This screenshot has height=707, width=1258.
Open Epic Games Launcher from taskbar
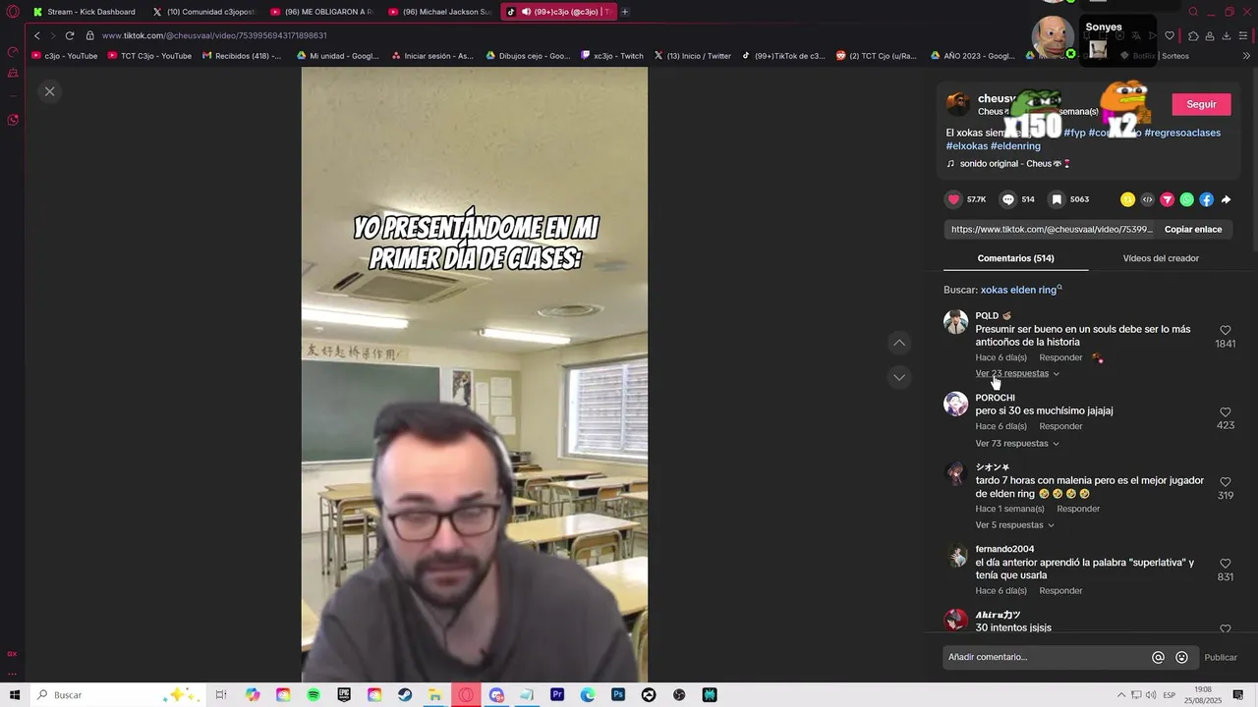pos(344,695)
